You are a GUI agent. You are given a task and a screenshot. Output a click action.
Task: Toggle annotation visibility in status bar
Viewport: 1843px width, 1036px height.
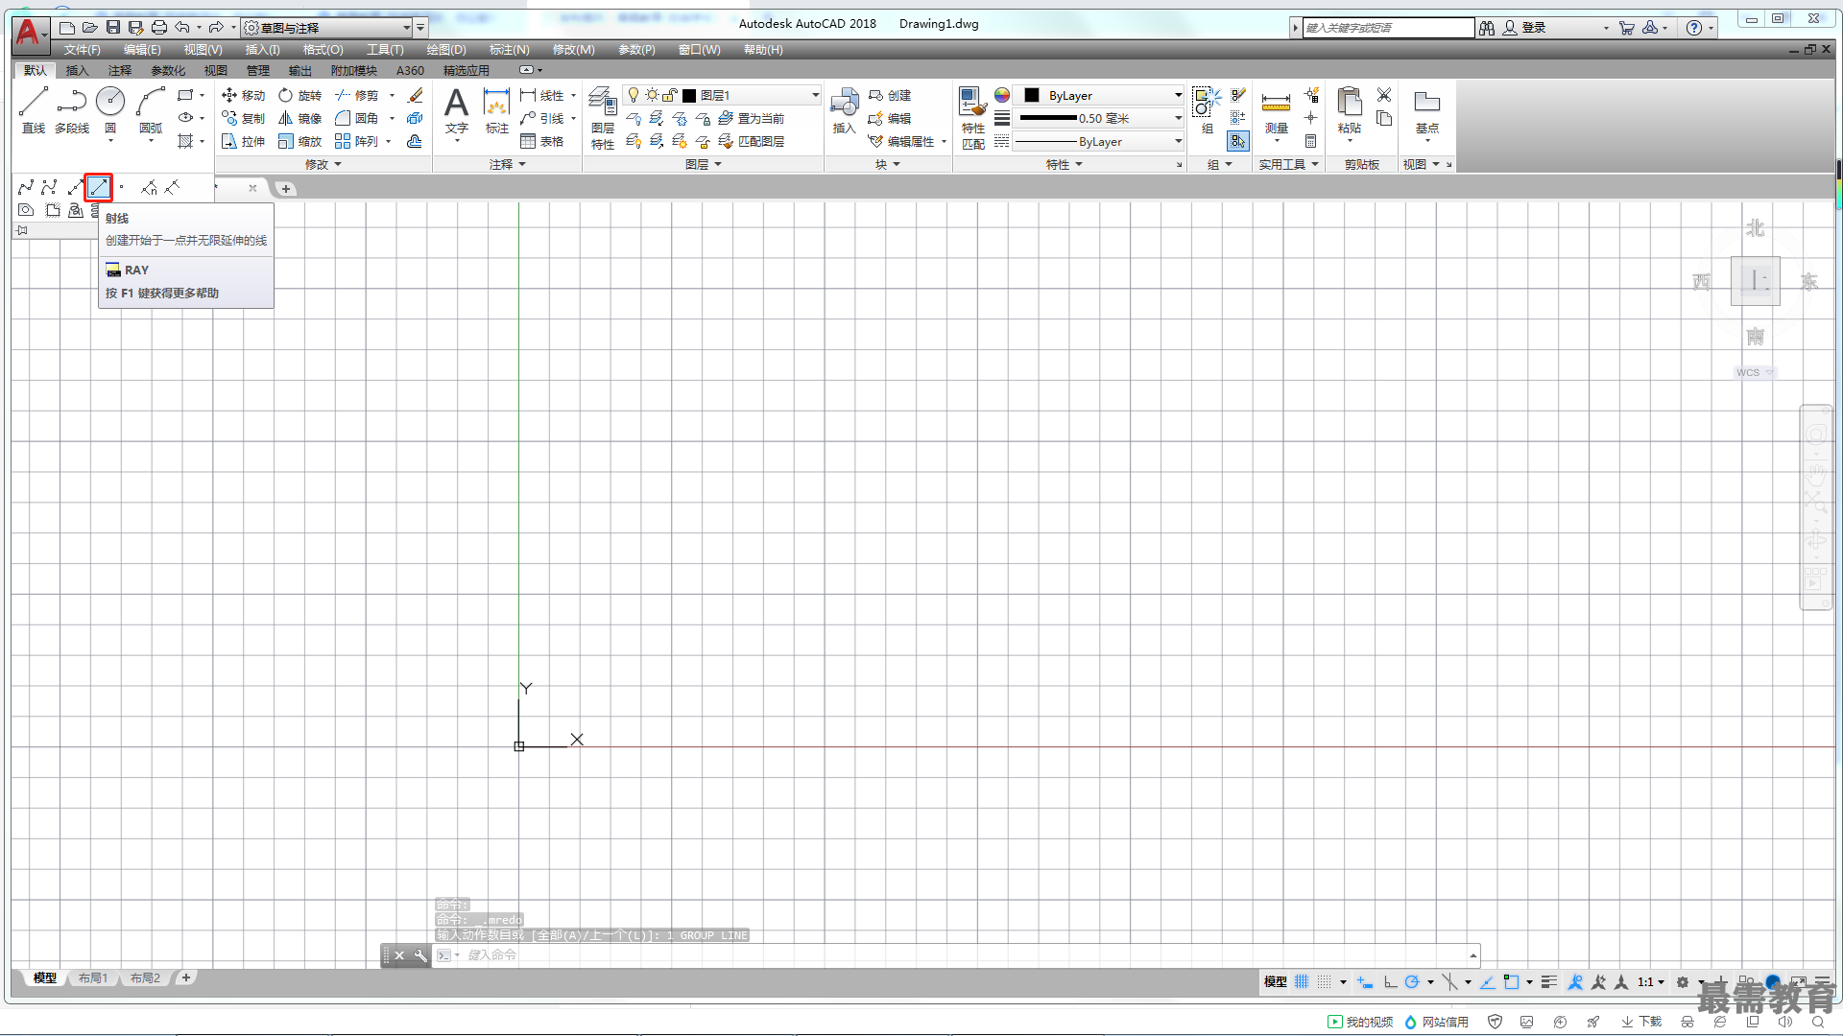1575,981
